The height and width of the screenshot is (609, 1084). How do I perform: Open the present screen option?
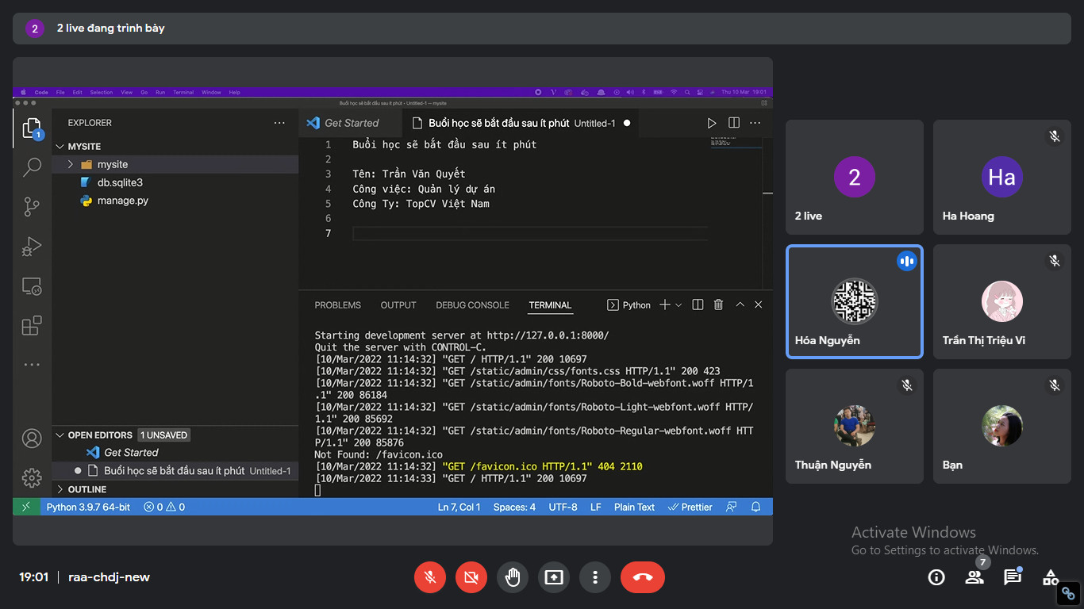coord(554,577)
